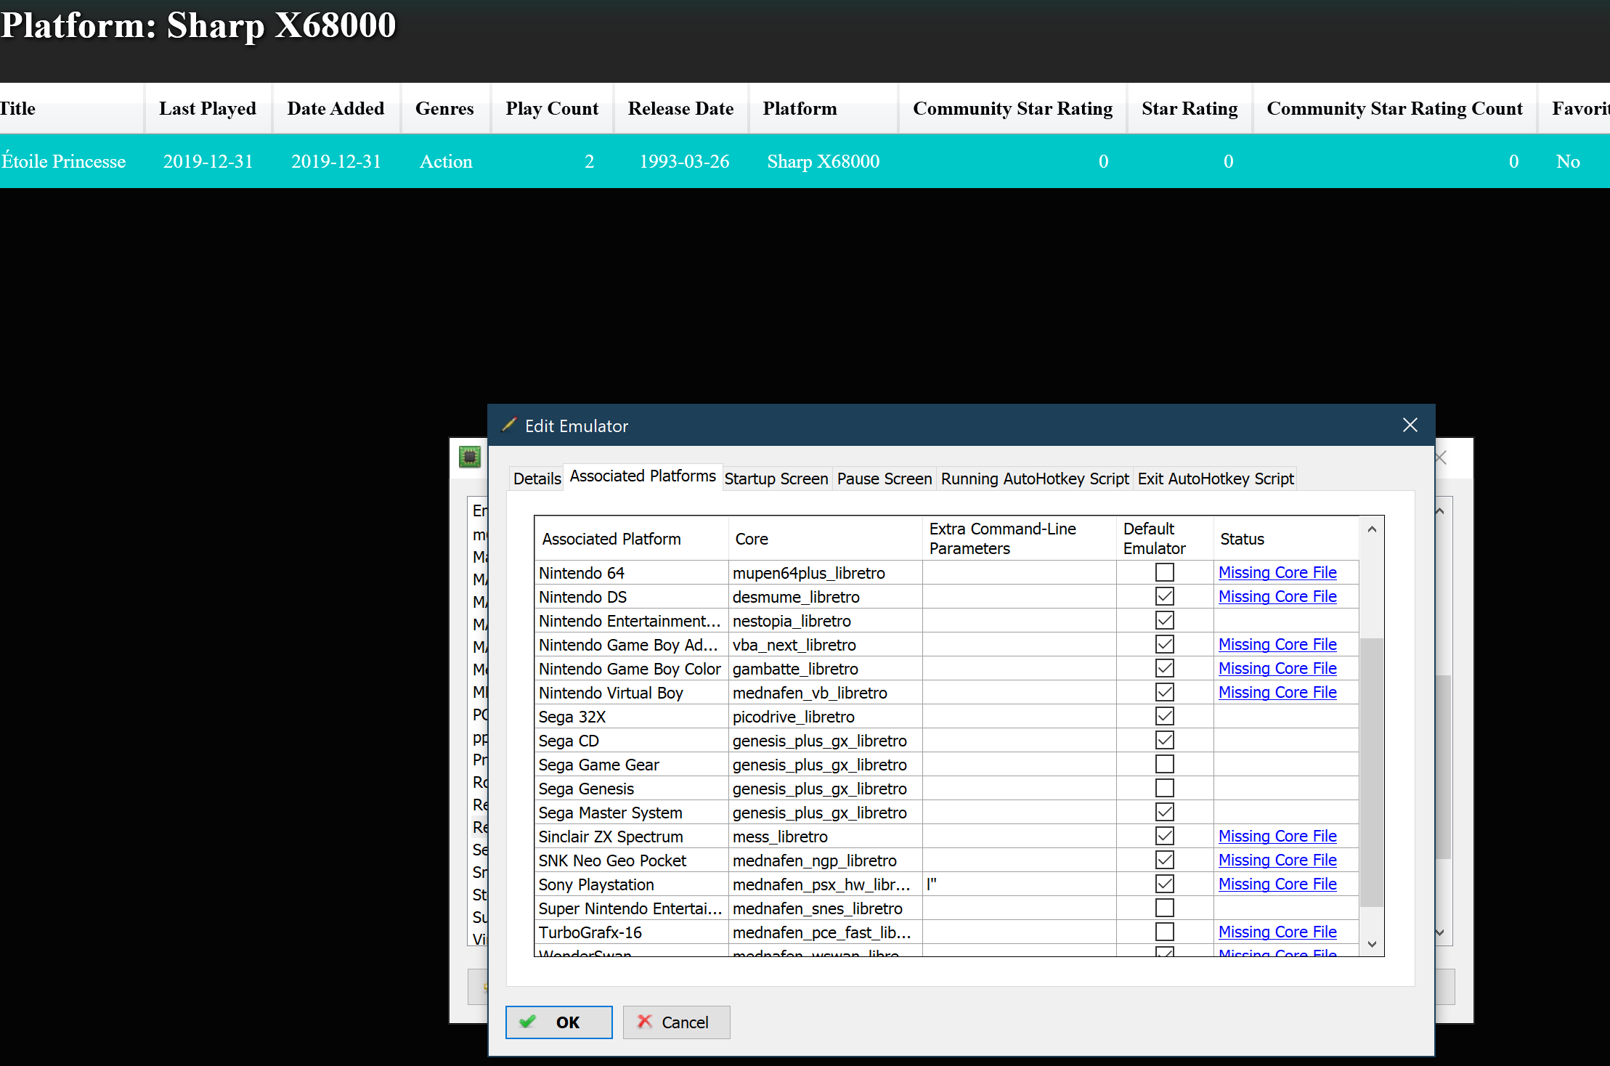
Task: Toggle default emulator for Sony Playstation
Action: (x=1164, y=884)
